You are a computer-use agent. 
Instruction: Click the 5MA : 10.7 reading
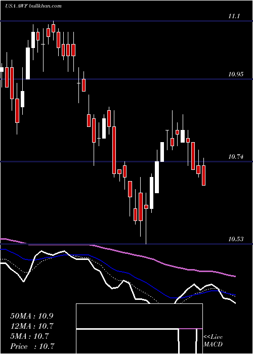point(29,336)
